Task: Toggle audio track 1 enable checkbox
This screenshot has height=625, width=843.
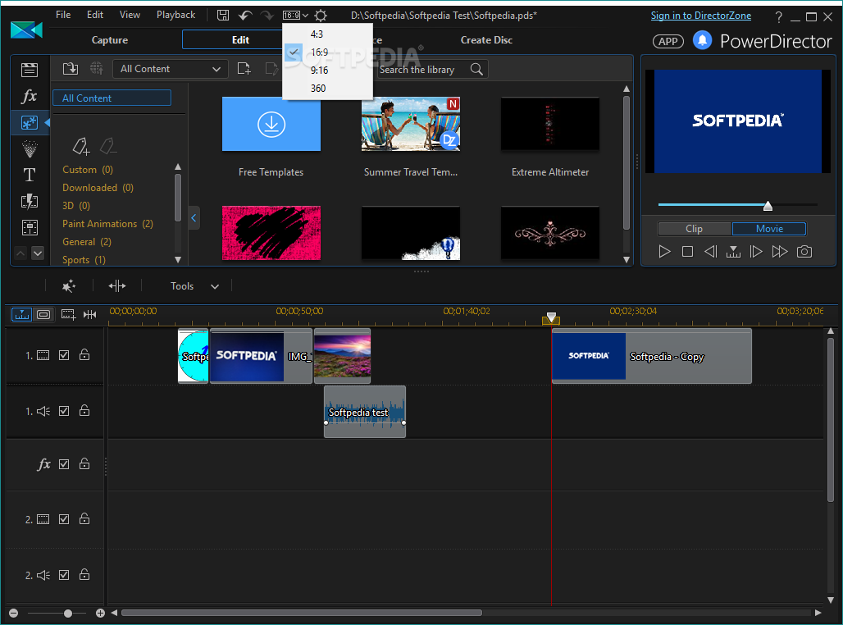Action: (64, 411)
